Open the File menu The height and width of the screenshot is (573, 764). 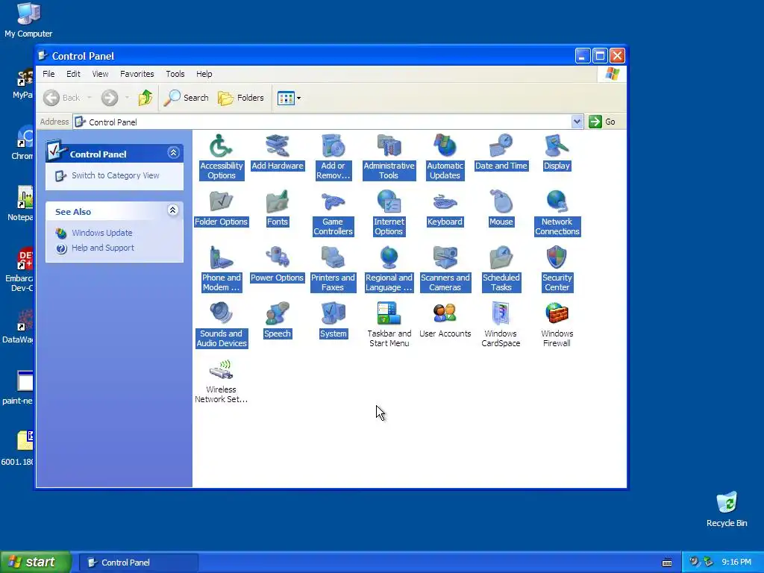pos(48,74)
